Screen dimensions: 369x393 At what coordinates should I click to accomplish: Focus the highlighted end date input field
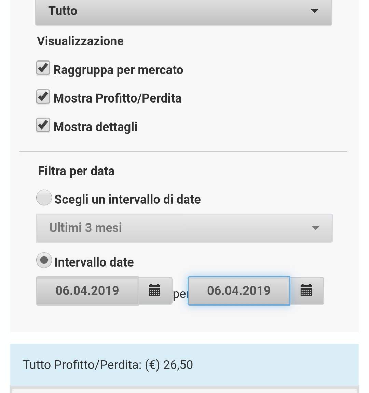click(239, 291)
